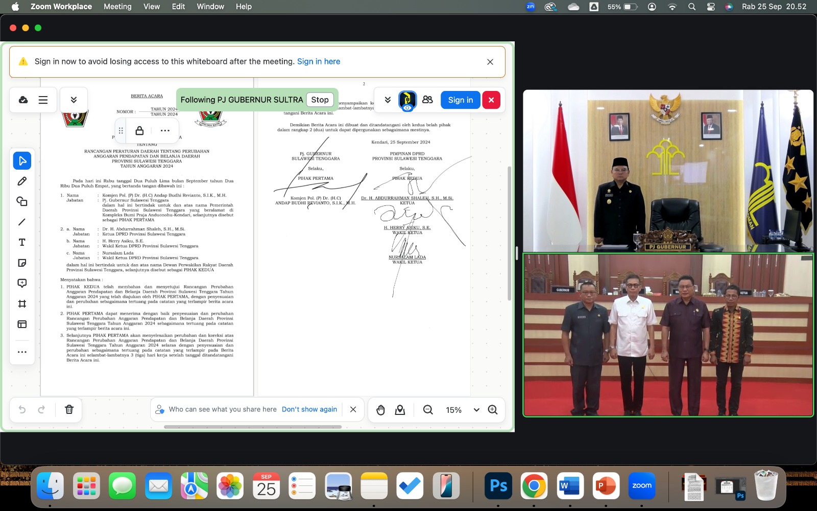Click the locate collaborator pin icon

tap(400, 410)
